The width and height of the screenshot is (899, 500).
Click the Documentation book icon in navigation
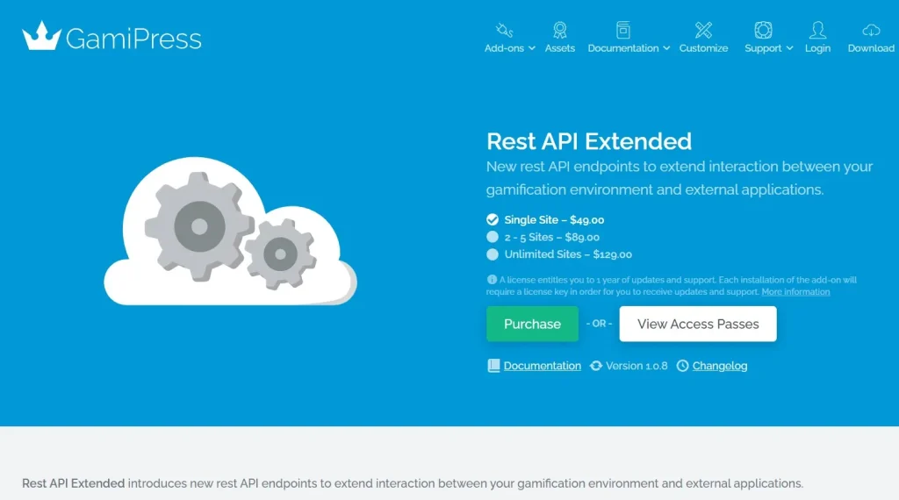[x=623, y=30]
